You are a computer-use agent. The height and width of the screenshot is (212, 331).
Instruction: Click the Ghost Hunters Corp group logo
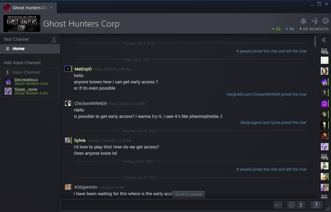click(x=22, y=24)
